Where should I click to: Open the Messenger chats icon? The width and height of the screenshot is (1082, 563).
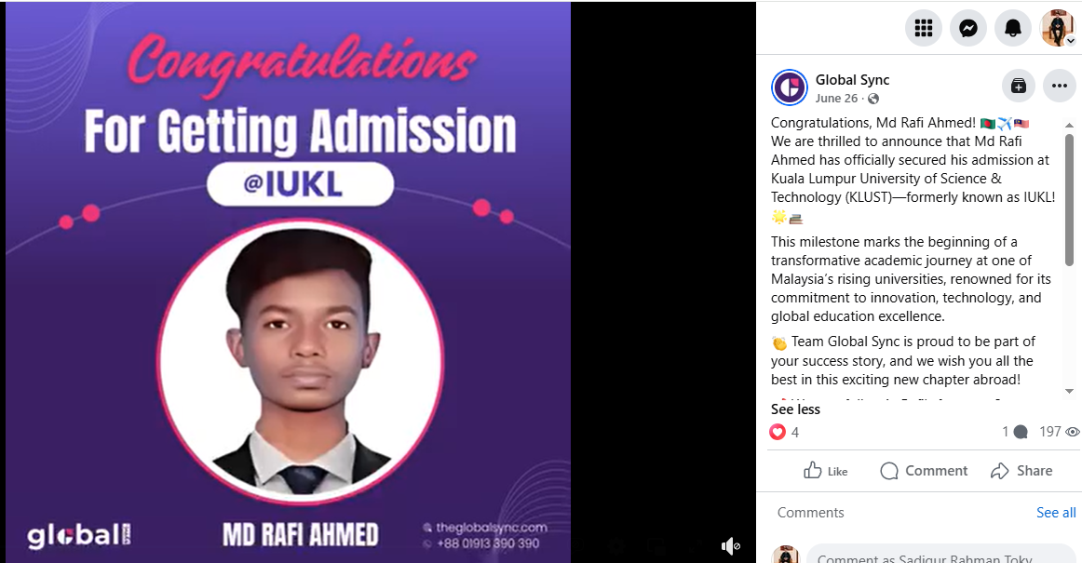968,28
